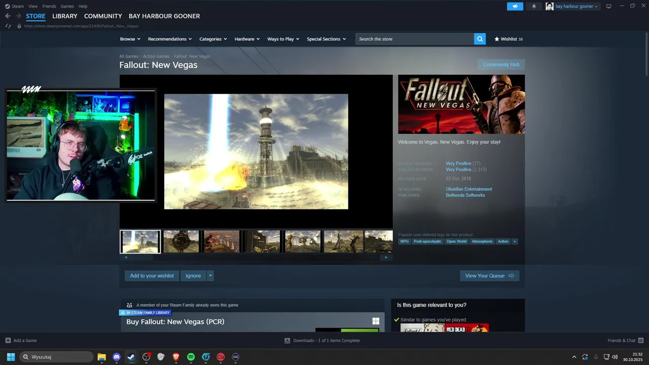Open the Ignore options dropdown arrow

210,276
